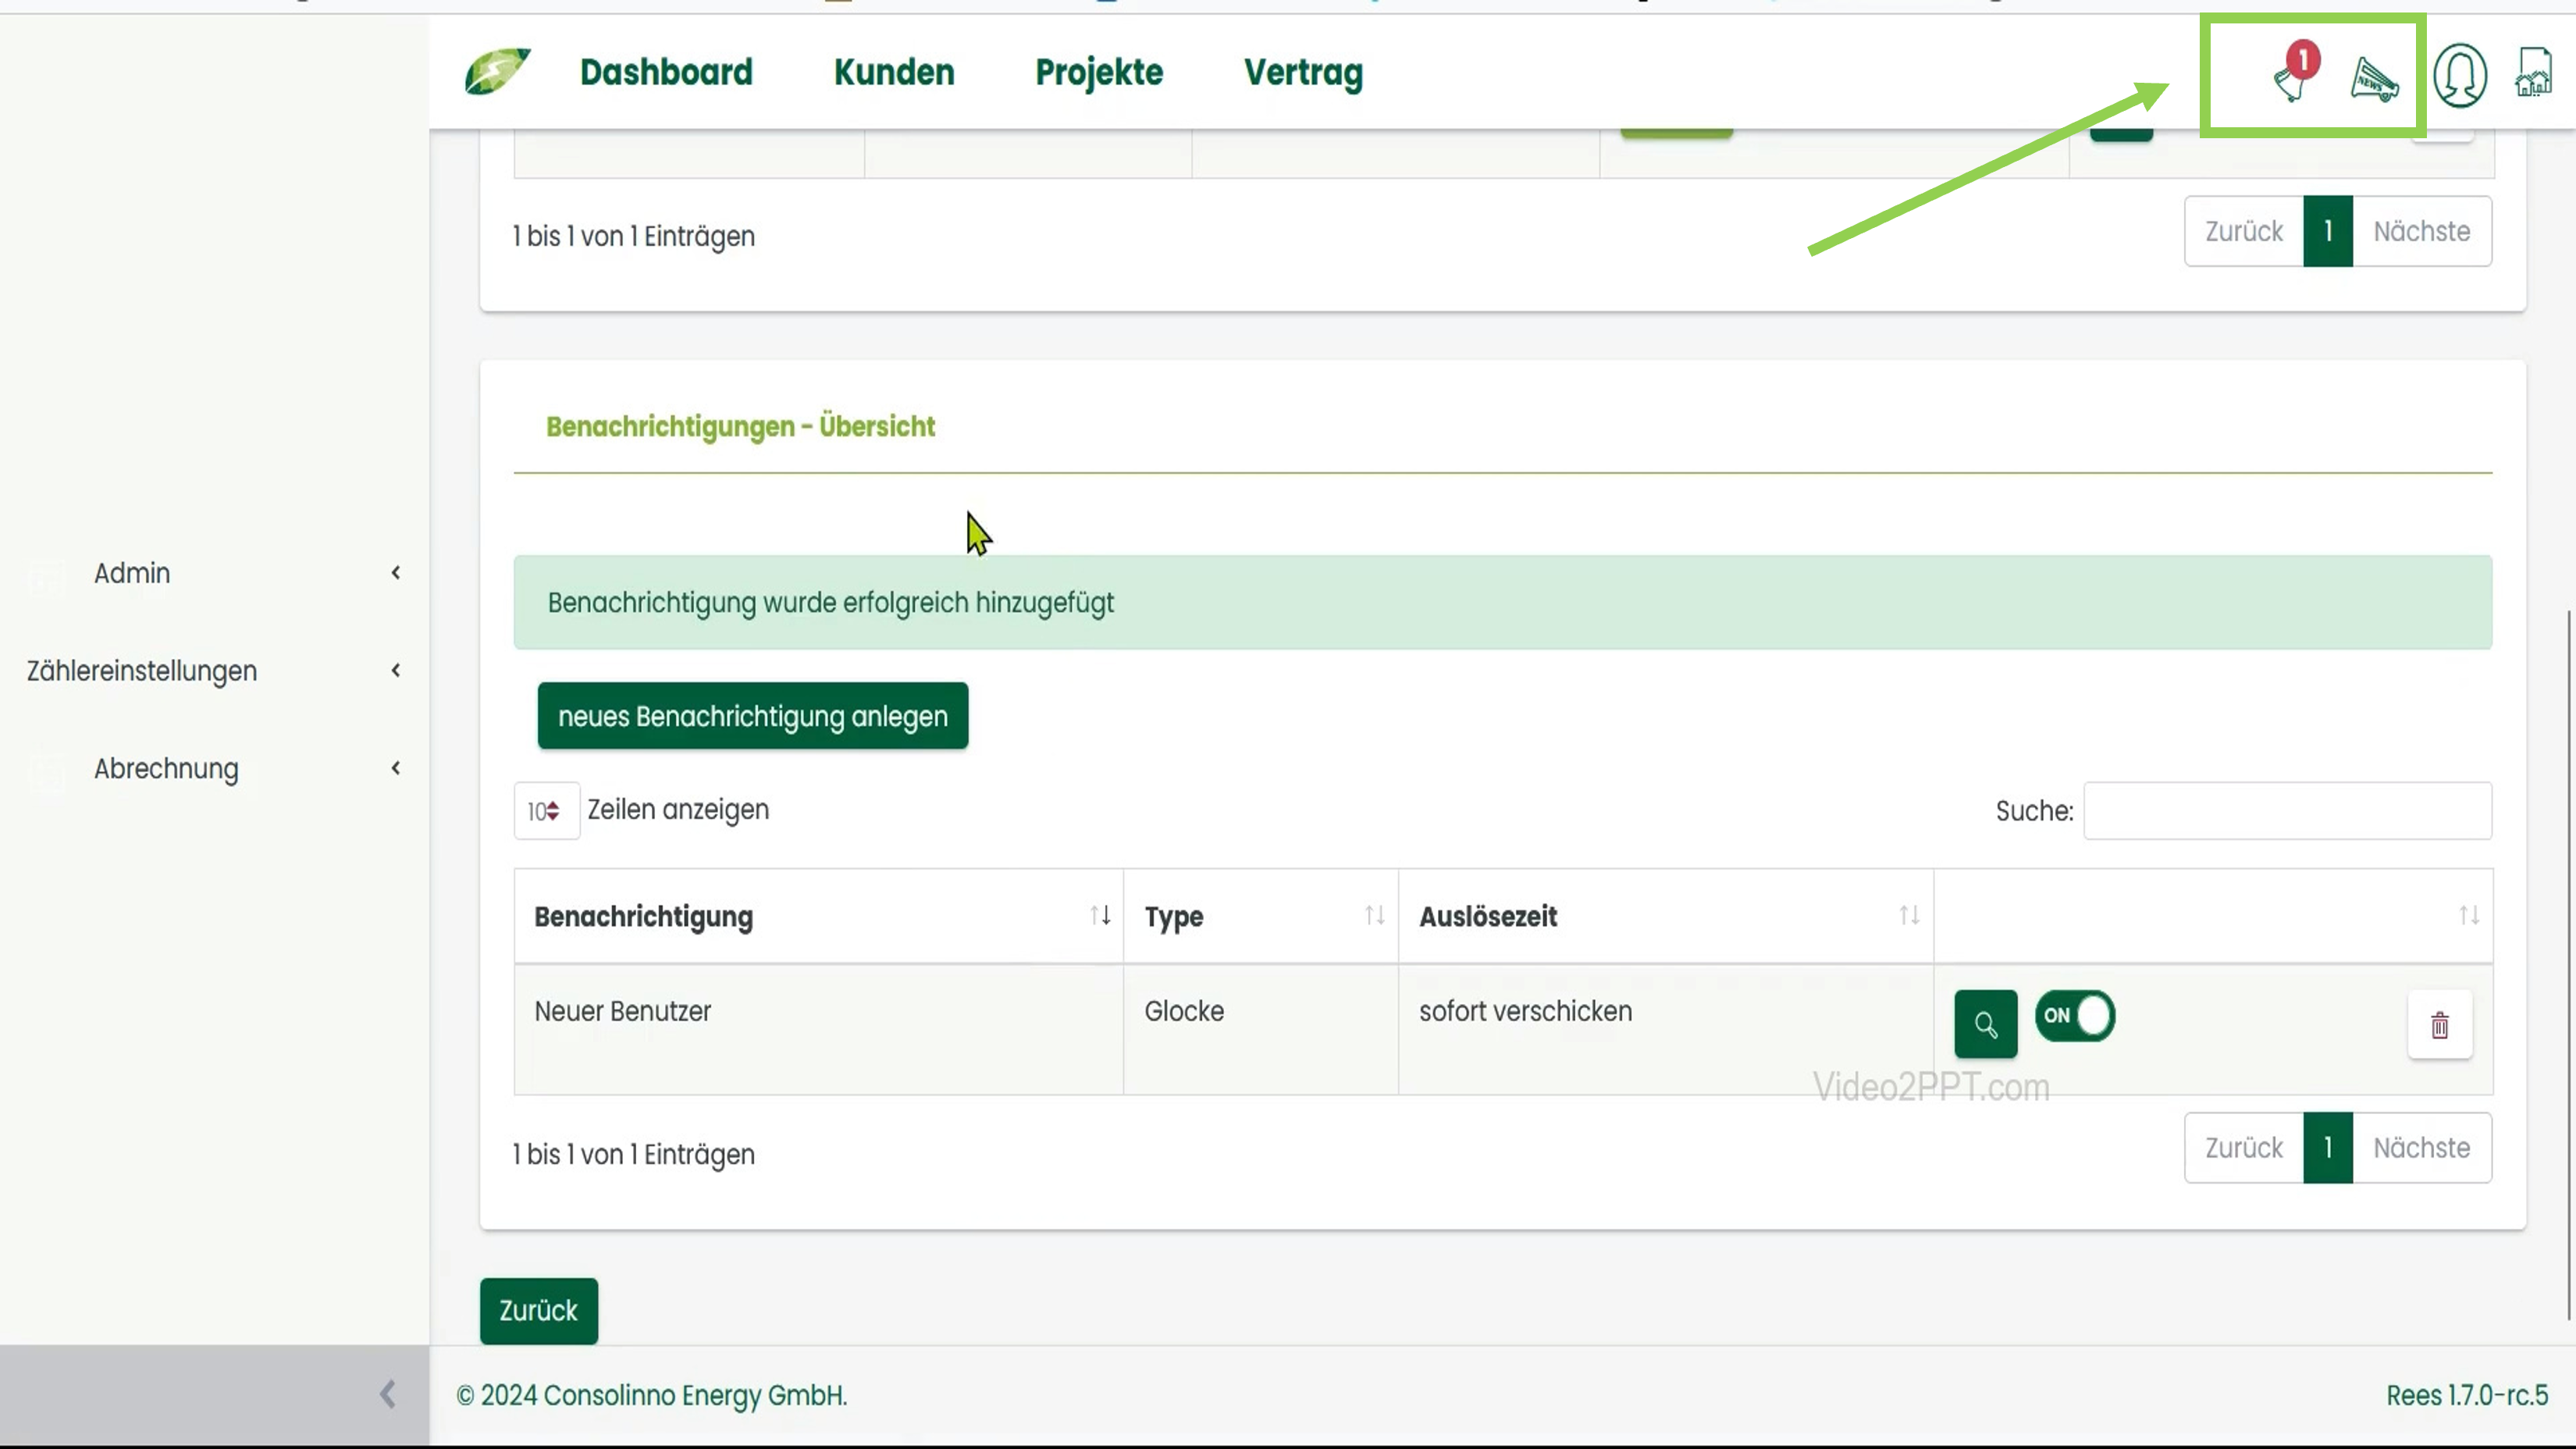Open the Kunden menu
The width and height of the screenshot is (2576, 1449).
pyautogui.click(x=894, y=72)
